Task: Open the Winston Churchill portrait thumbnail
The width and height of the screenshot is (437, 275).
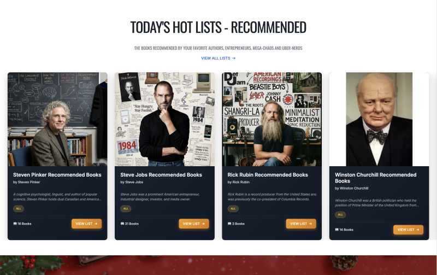Action: point(379,119)
